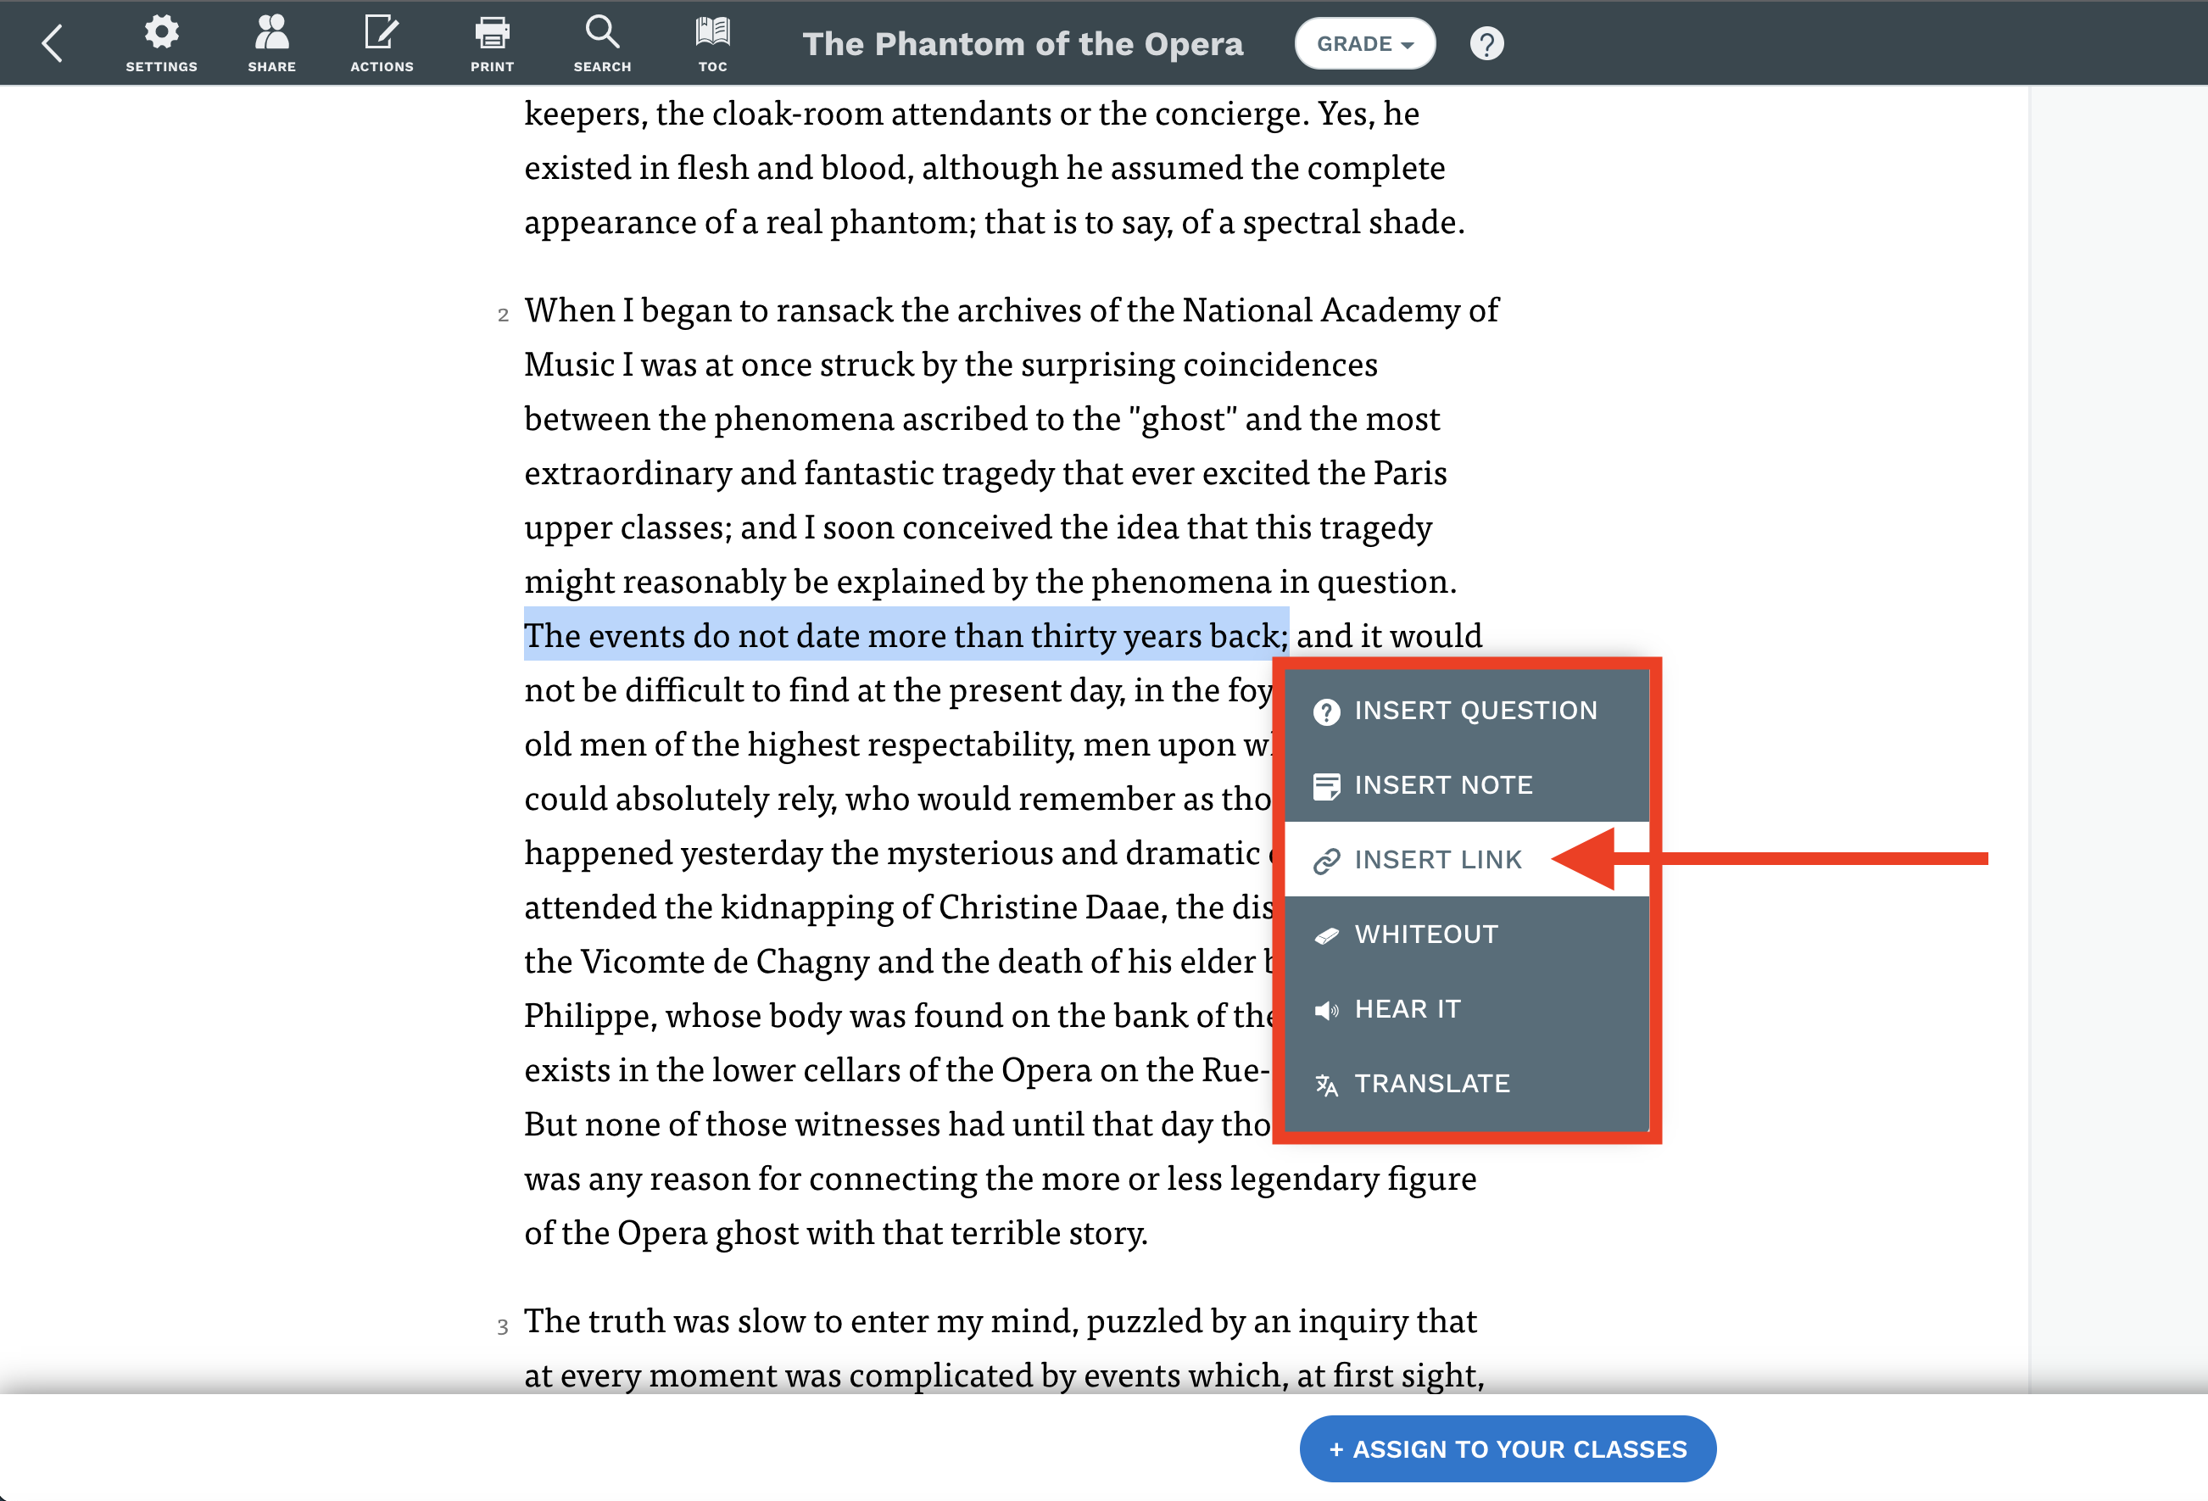The width and height of the screenshot is (2208, 1501).
Task: Choose Insert Note from context menu
Action: coord(1466,784)
